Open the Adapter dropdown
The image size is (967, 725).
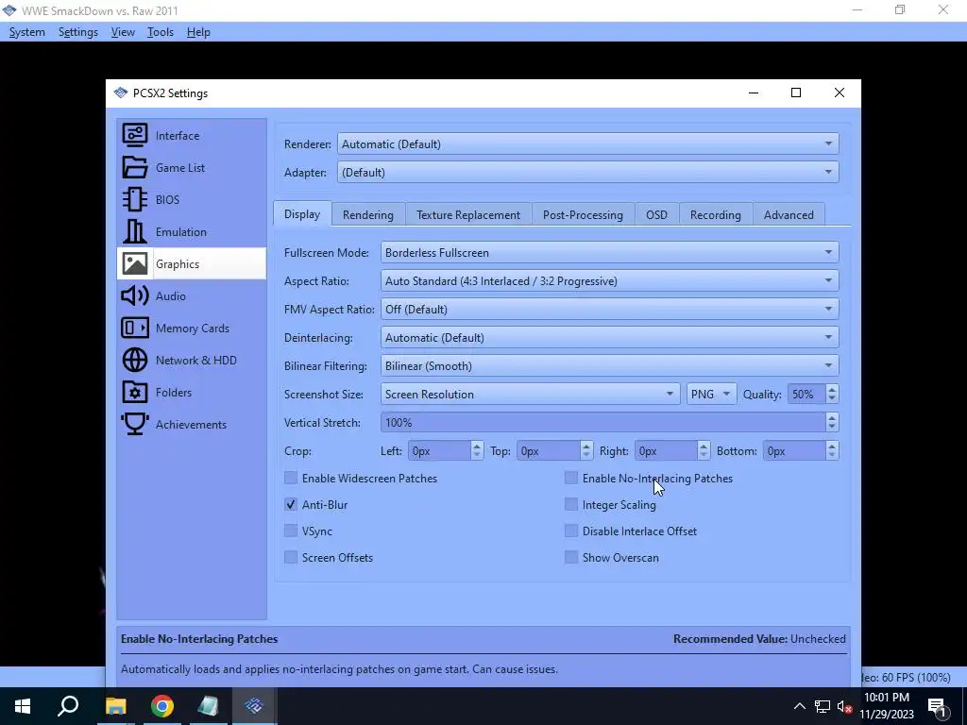[587, 172]
